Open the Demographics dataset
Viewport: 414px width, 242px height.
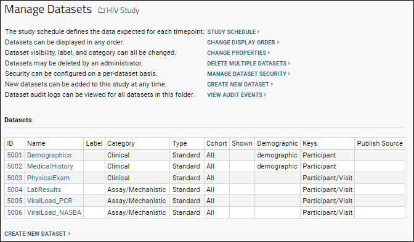pyautogui.click(x=49, y=155)
